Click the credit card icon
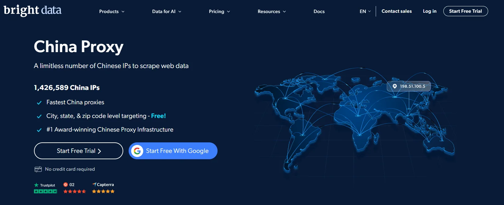Viewport: 504px width, 205px height. 38,169
